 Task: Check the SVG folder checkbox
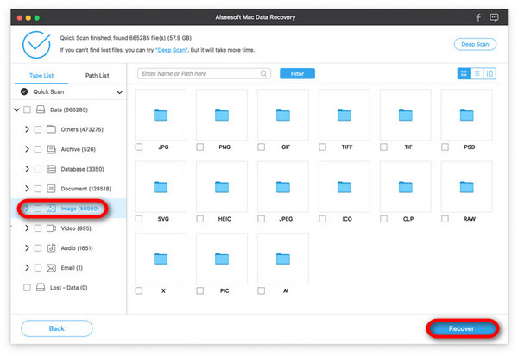(139, 219)
